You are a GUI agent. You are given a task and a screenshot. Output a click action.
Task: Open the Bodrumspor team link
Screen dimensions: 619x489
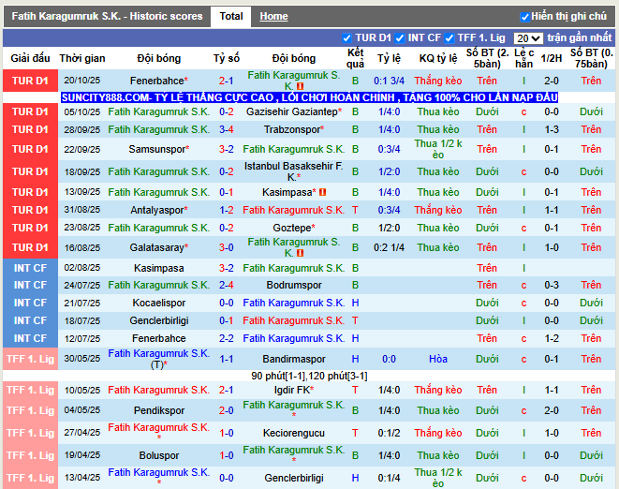click(293, 286)
